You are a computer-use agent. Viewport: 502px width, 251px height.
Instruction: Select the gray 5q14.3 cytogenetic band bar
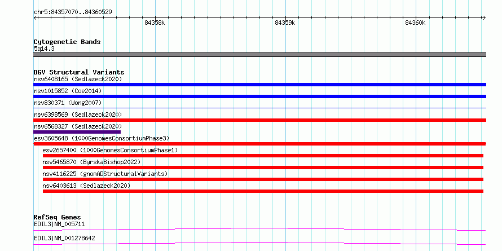click(259, 55)
